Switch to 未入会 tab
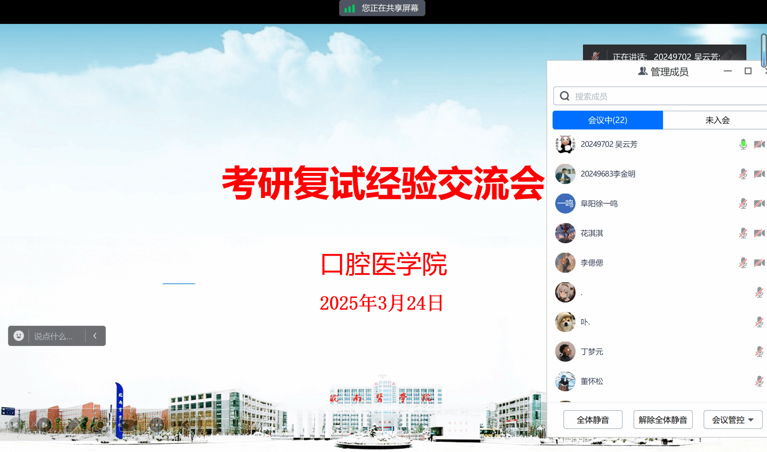Screen dimensions: 767x452 pyautogui.click(x=717, y=120)
